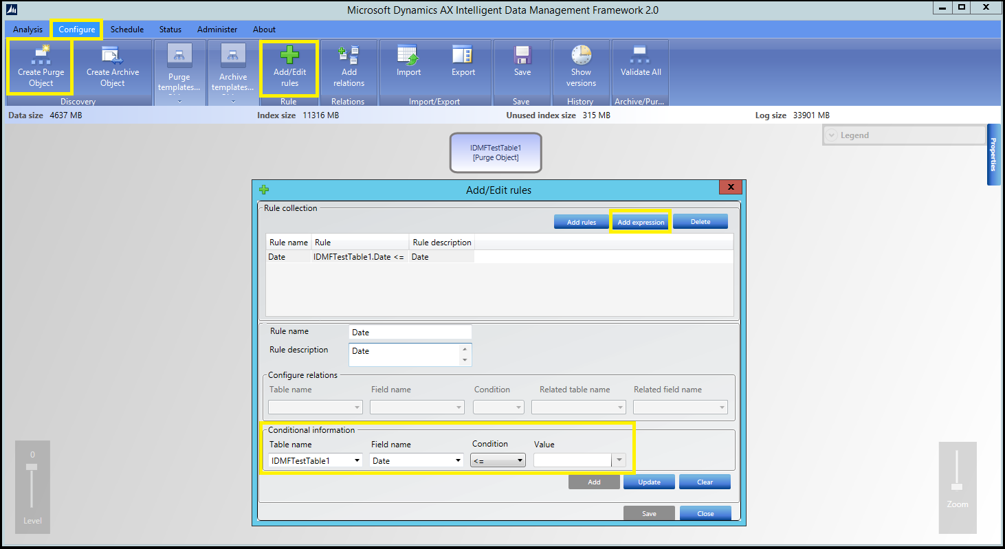Open Table name dropdown showing IDMFTestTable1
Screen dimensions: 1005x549
coord(316,461)
